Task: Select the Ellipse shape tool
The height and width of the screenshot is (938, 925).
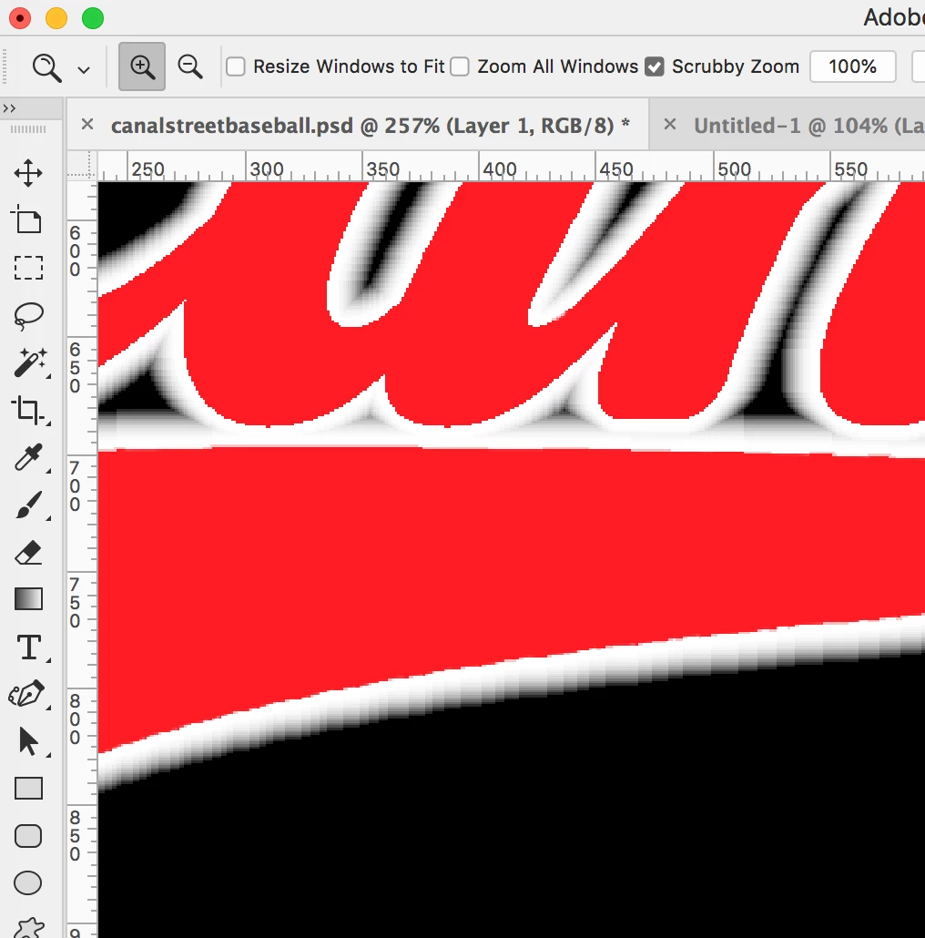Action: (28, 883)
